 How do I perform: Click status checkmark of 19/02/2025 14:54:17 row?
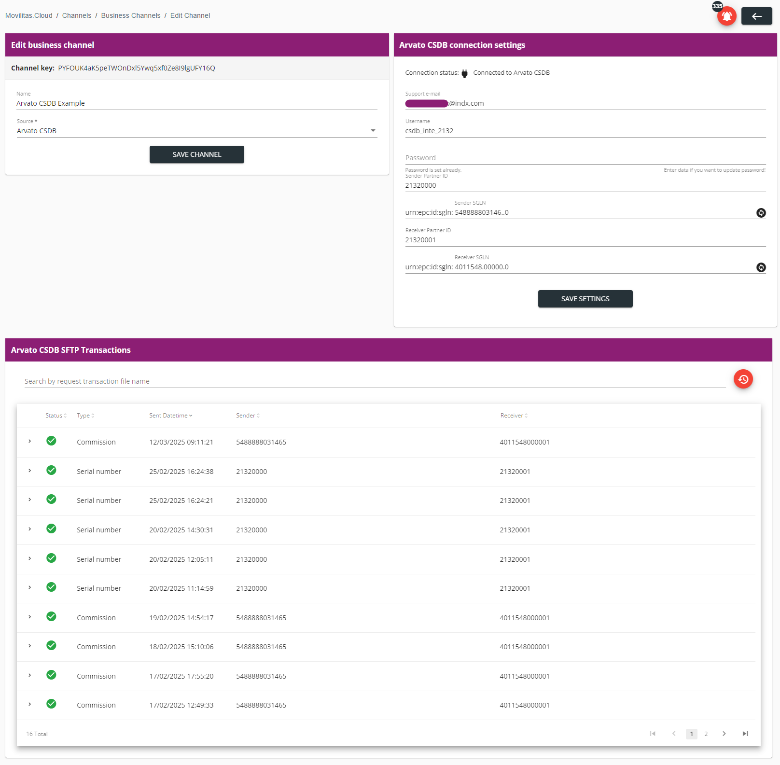click(x=51, y=616)
